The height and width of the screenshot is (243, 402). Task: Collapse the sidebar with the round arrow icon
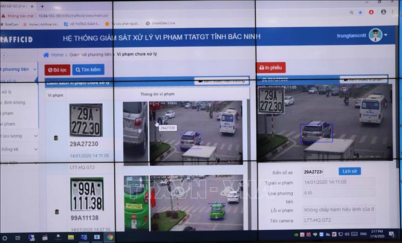(x=4, y=56)
